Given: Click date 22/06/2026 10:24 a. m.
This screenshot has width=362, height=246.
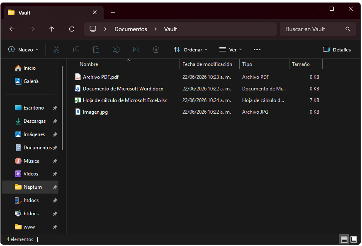Looking at the screenshot, I should [x=207, y=100].
